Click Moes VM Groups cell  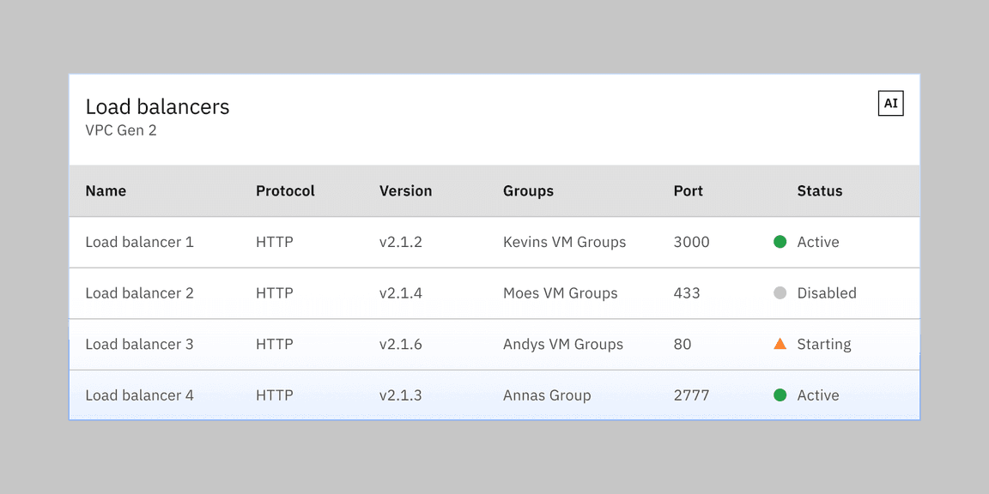pos(560,293)
